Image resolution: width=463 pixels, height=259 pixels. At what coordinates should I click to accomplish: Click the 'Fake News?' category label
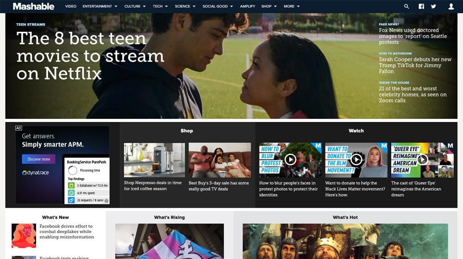pos(389,24)
